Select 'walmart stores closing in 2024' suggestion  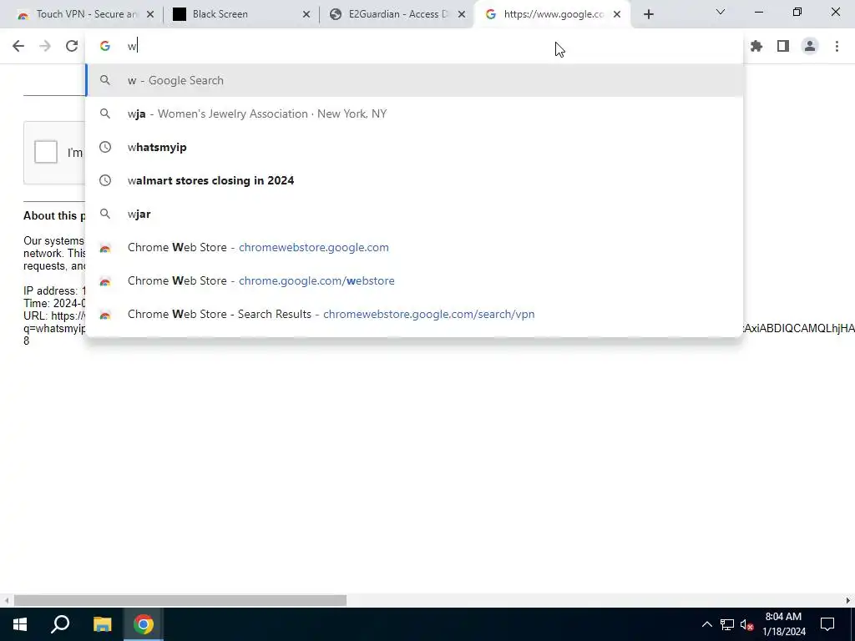(x=414, y=180)
